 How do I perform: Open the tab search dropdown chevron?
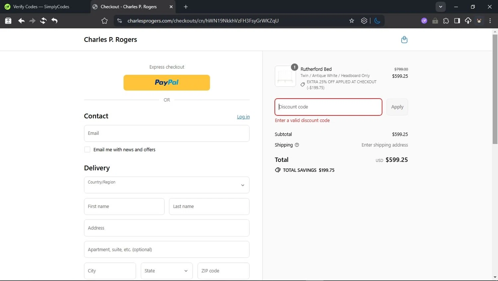click(441, 7)
